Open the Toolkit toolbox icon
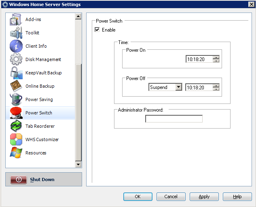Viewport: 256px width, 207px height. (x=16, y=33)
